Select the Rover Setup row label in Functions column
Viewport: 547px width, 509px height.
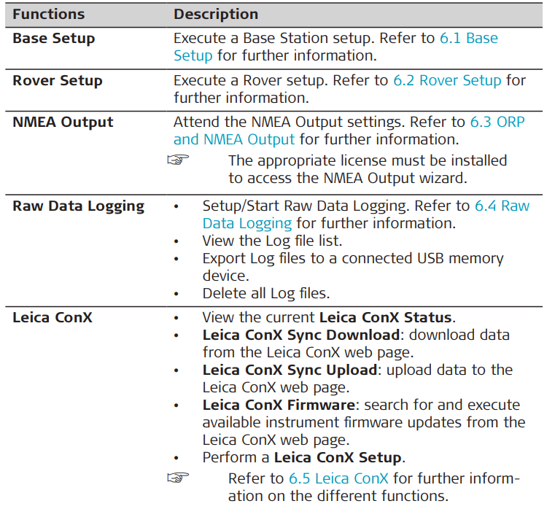57,80
